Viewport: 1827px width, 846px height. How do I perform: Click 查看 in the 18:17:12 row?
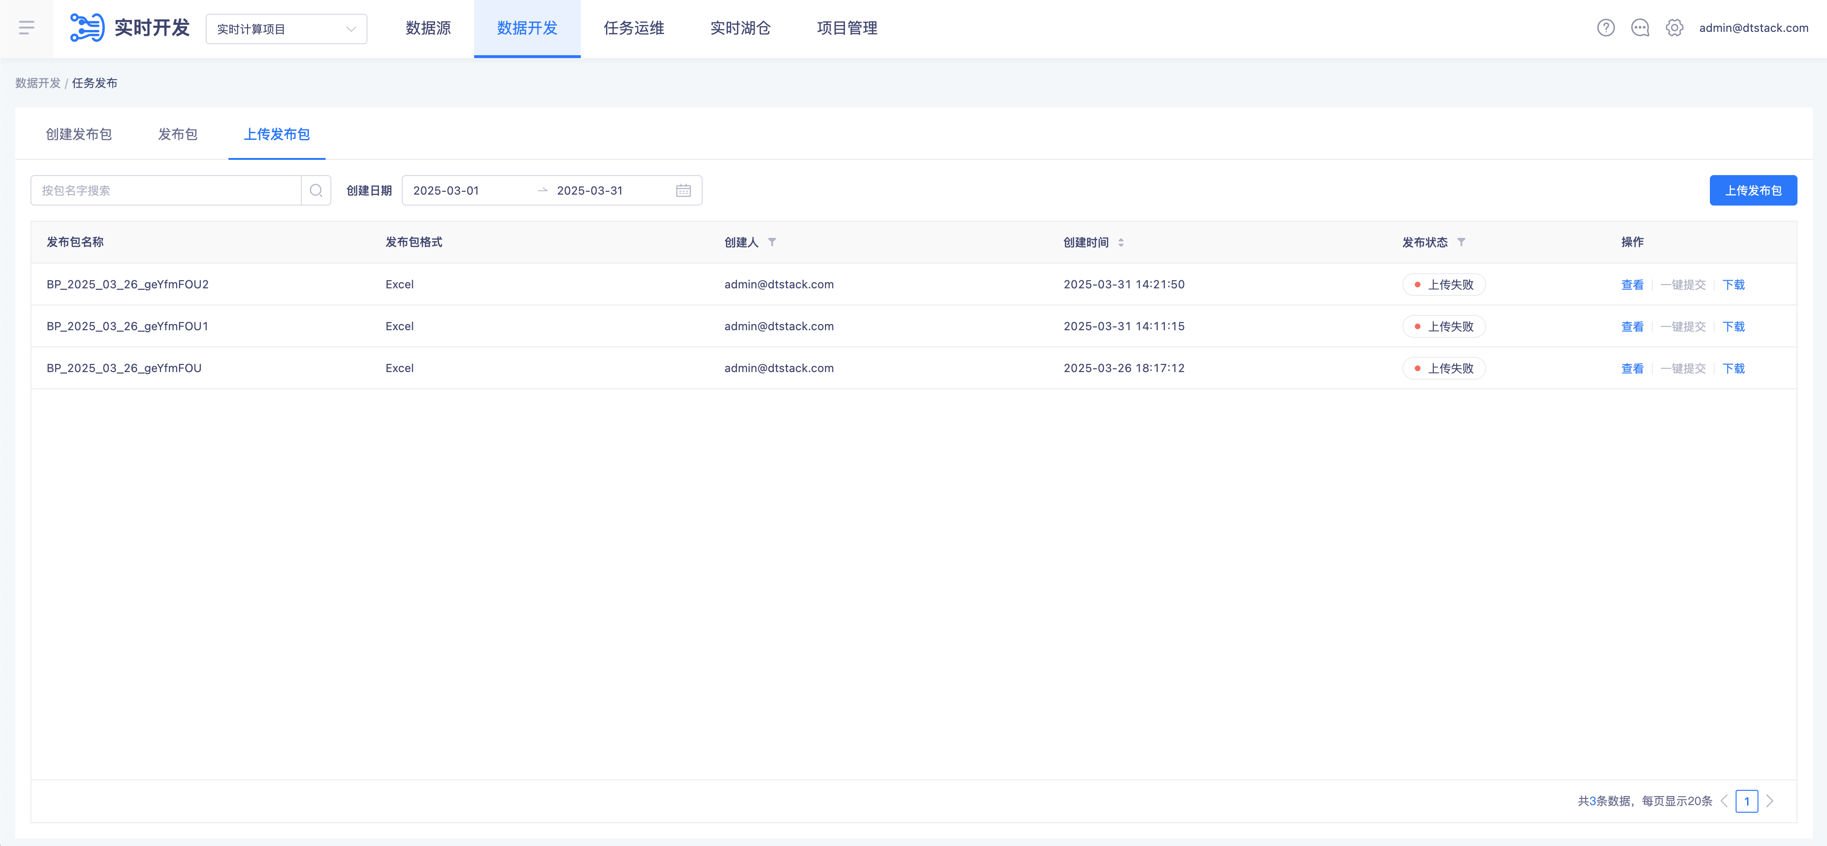(x=1632, y=368)
